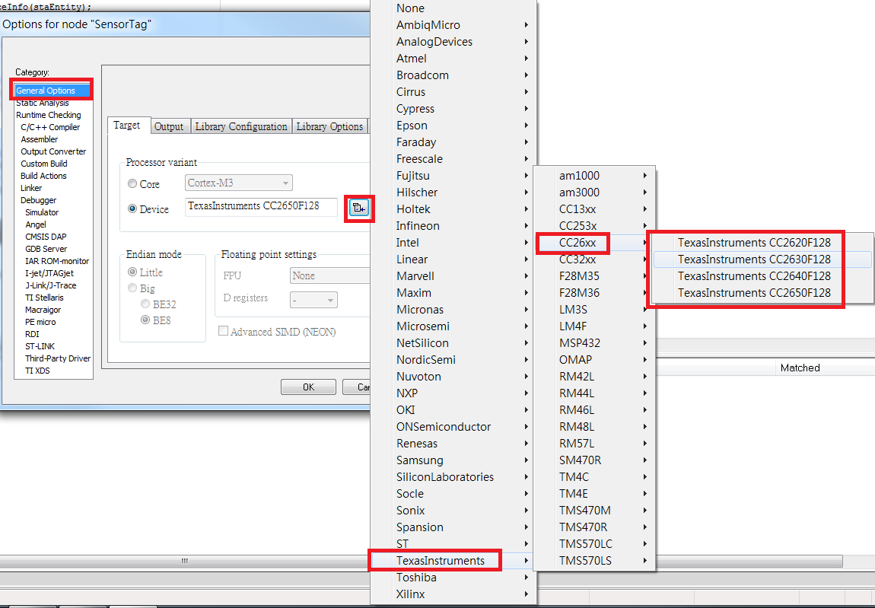
Task: Select TexasInstruments CC2640F128 device
Action: [762, 276]
